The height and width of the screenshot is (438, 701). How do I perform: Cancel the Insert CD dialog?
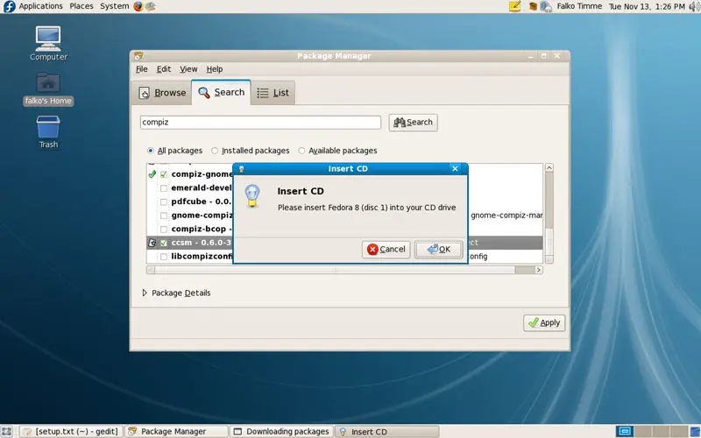click(386, 249)
